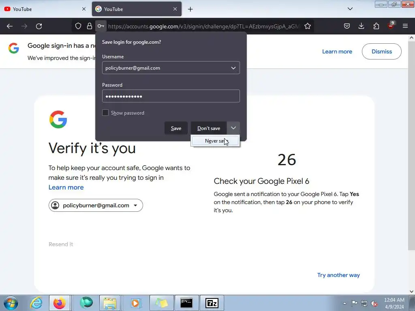
Task: Open the Extensions puzzle icon
Action: pos(376,26)
